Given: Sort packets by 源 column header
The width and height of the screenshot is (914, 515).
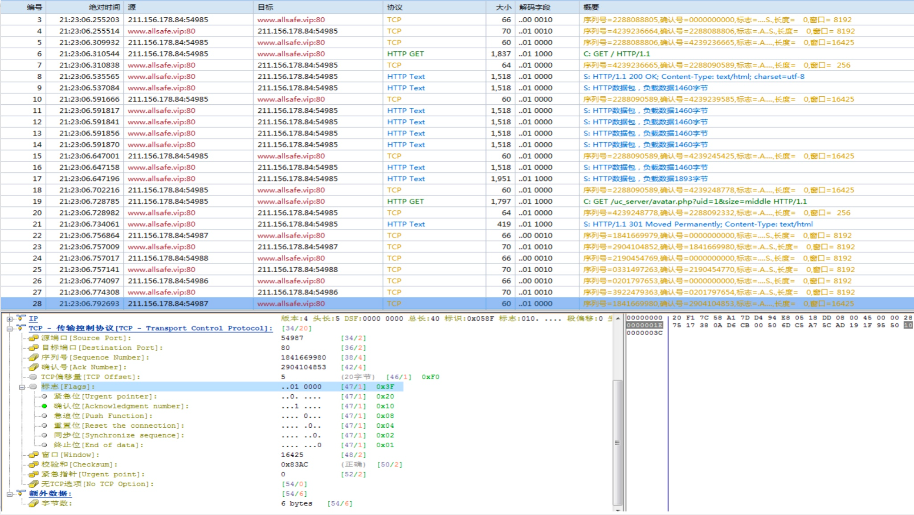Looking at the screenshot, I should click(x=188, y=7).
